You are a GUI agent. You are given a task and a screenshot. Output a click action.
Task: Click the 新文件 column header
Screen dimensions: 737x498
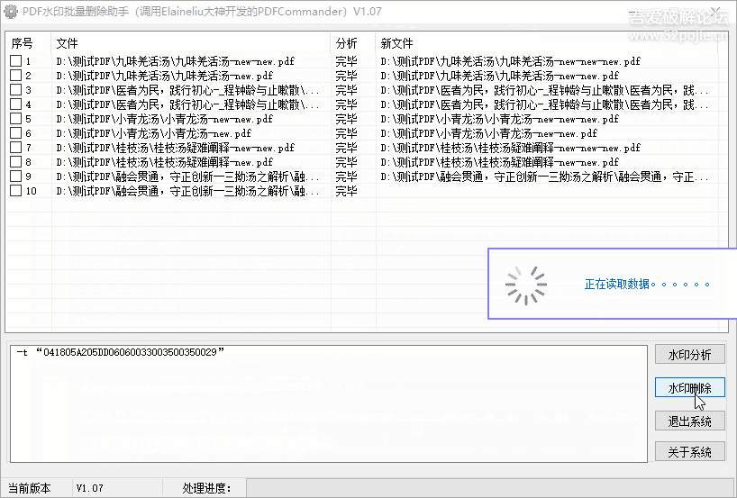click(548, 43)
